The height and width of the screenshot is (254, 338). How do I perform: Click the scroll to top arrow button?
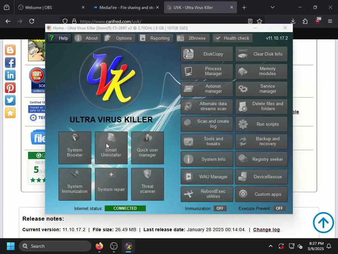point(323,223)
